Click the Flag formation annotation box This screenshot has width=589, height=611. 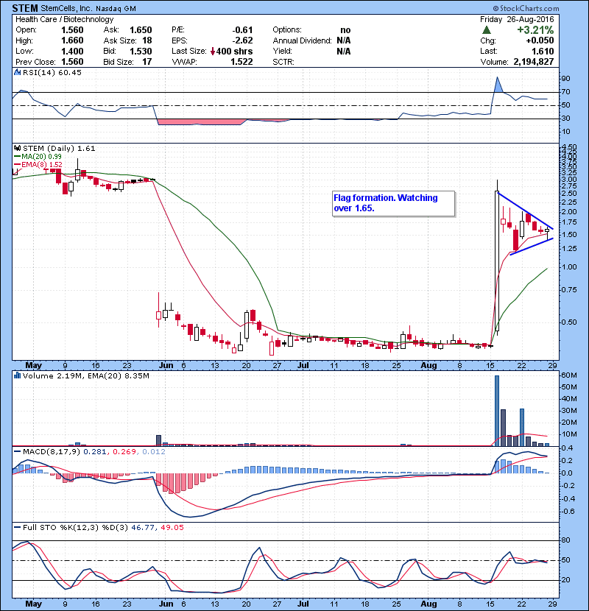(x=393, y=203)
